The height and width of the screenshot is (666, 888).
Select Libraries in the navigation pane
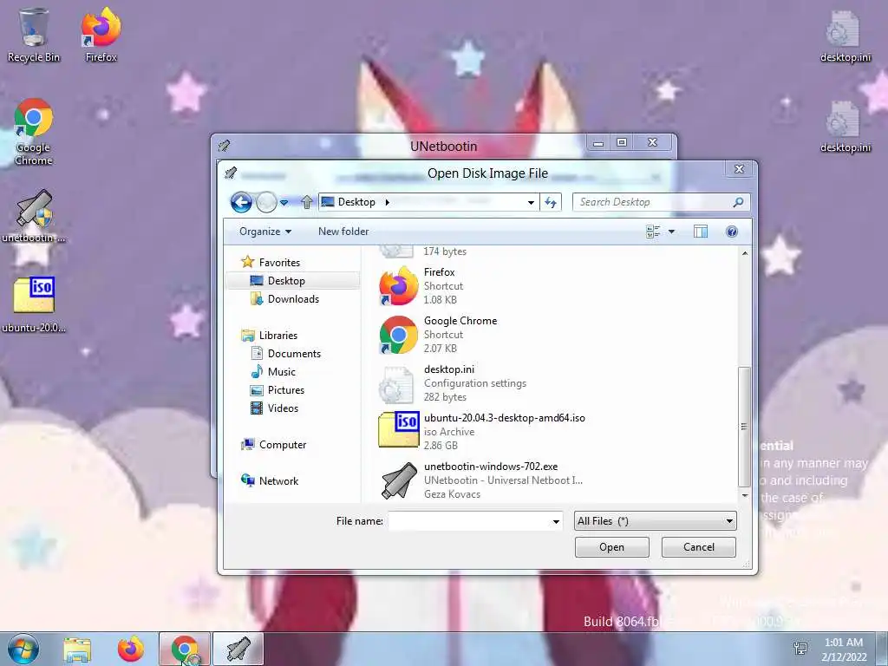click(x=278, y=336)
